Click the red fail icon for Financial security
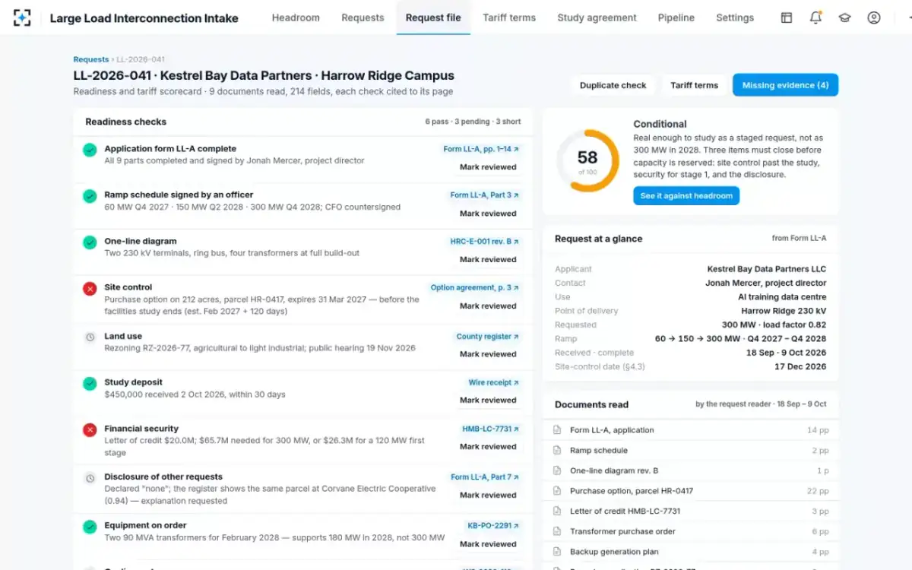 pyautogui.click(x=90, y=430)
